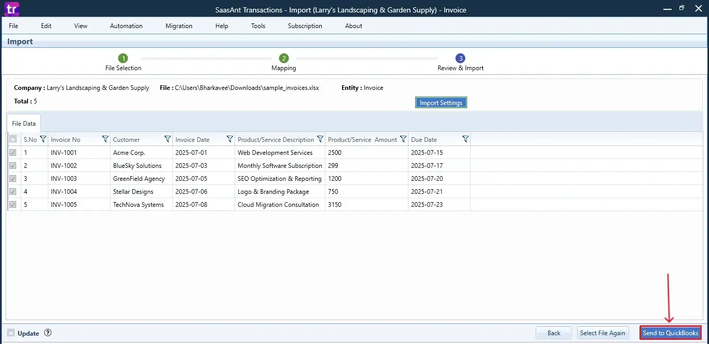This screenshot has width=709, height=344.
Task: Click the due date 2025-07-17 cell
Action: point(440,166)
